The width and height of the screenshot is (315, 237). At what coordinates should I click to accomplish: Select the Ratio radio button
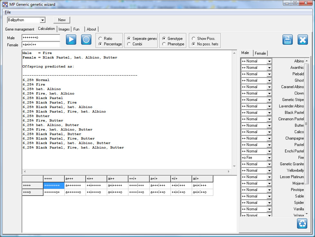[x=100, y=39]
